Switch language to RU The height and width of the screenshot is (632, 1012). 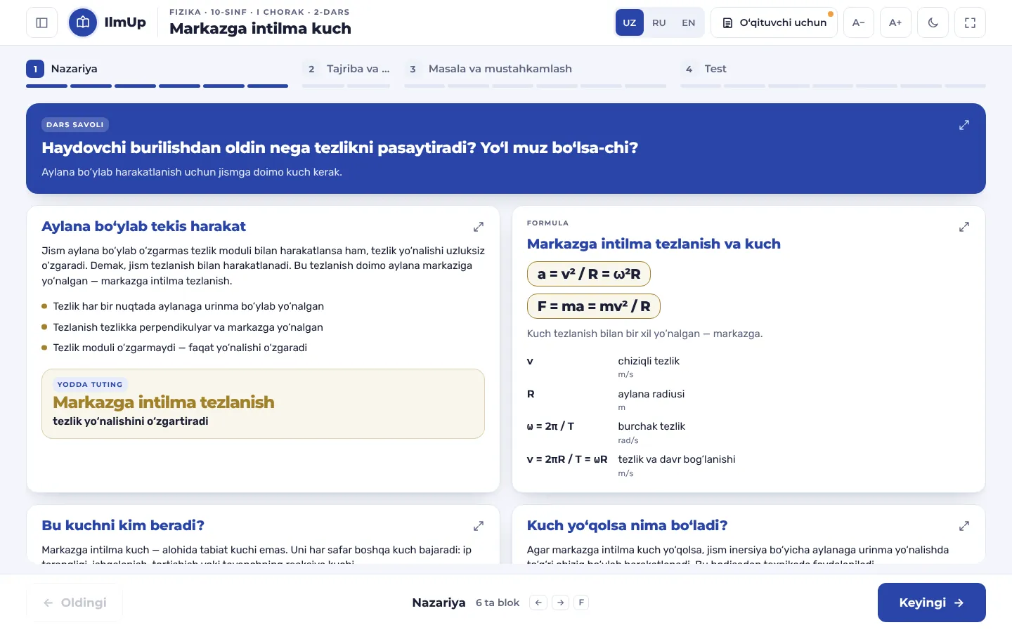click(x=659, y=22)
